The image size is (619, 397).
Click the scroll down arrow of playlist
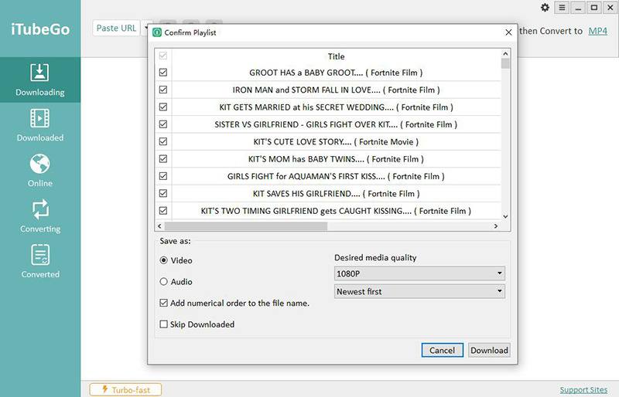(505, 216)
